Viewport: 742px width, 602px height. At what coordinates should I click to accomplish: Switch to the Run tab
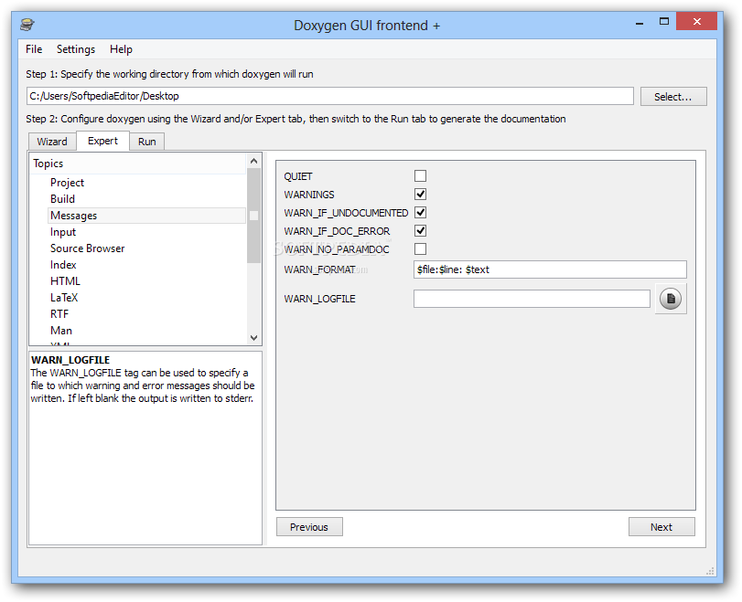(x=147, y=142)
